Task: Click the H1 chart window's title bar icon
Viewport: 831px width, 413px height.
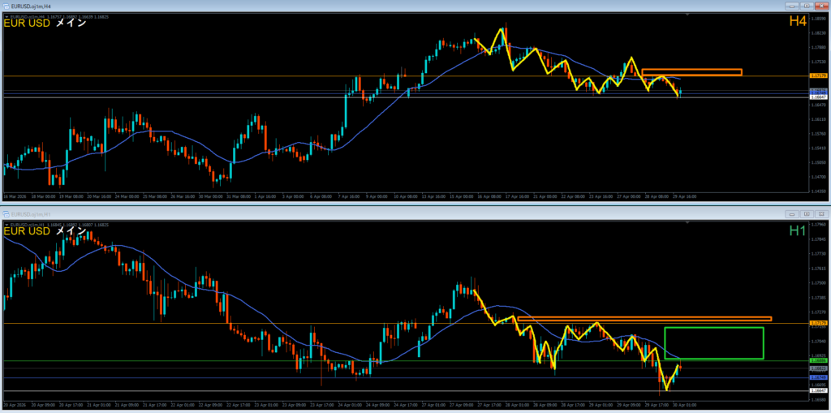Action: pos(6,213)
